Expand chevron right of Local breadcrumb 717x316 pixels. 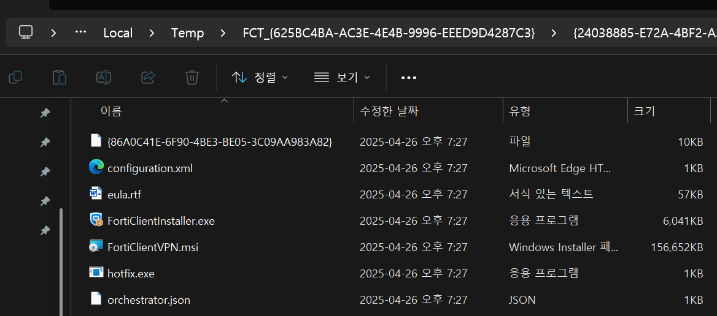(x=152, y=33)
